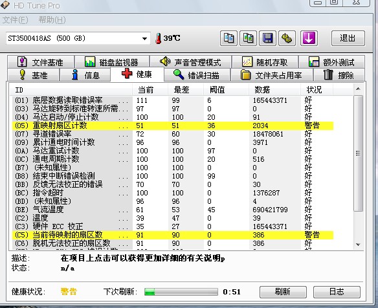Click the copy screenshot icon

tap(248, 38)
